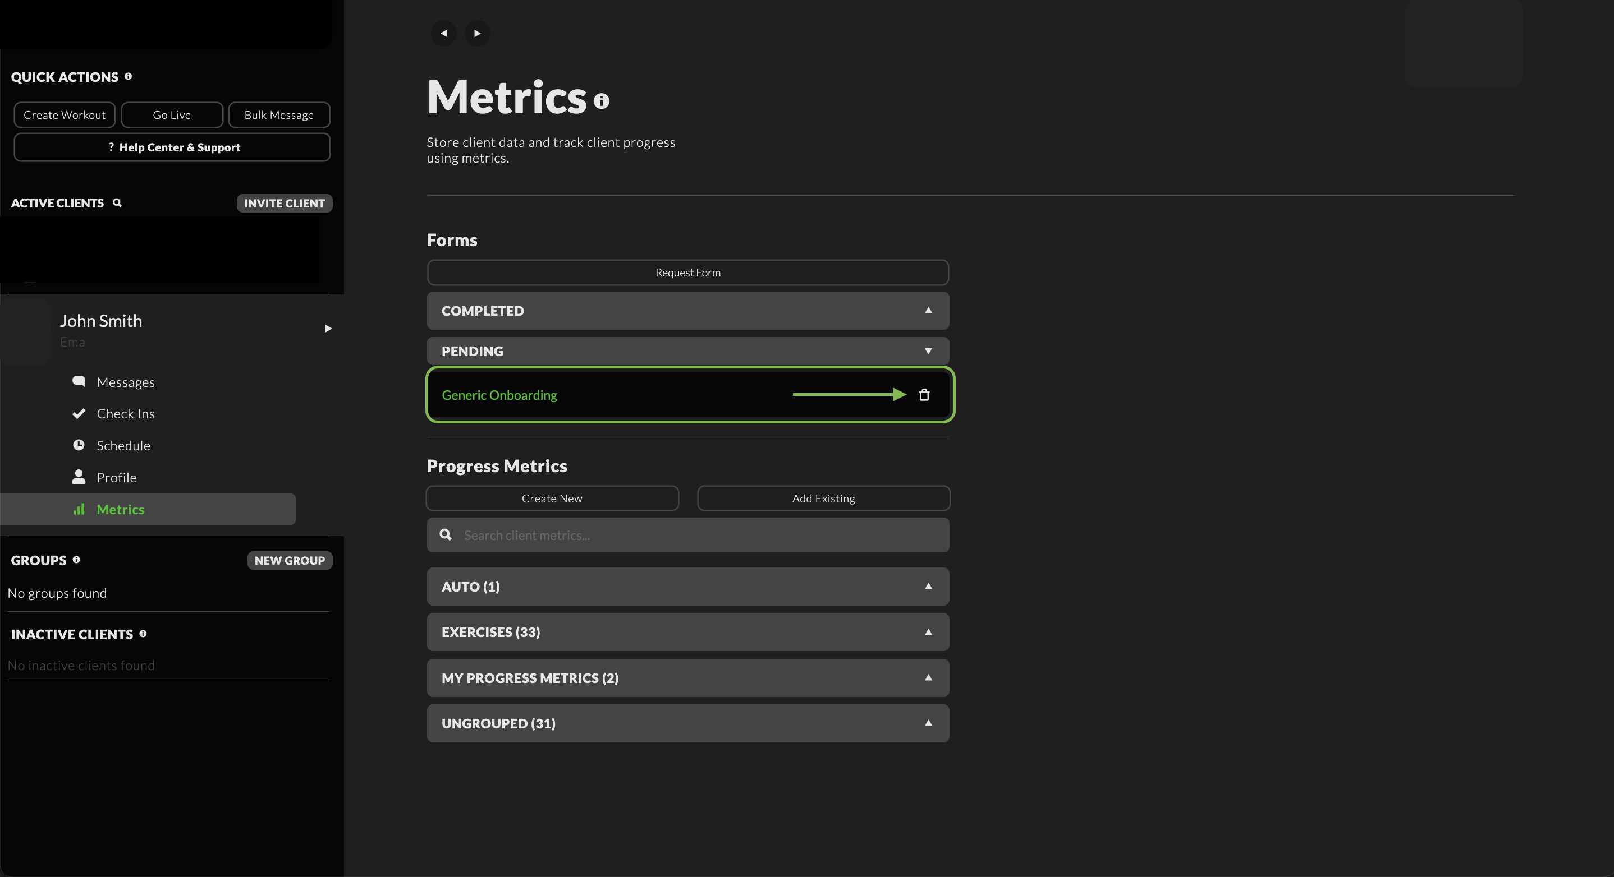Click Inactive Clients info icon

[x=143, y=634]
